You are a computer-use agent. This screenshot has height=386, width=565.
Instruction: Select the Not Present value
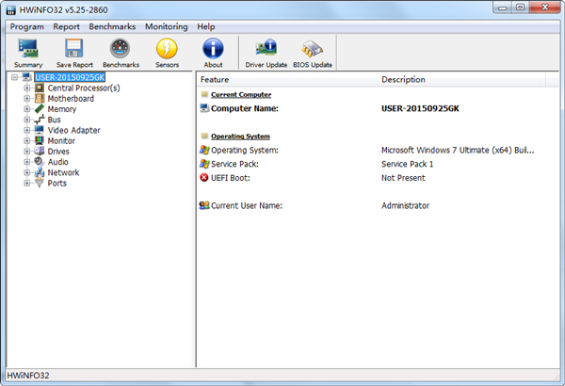pyautogui.click(x=403, y=178)
